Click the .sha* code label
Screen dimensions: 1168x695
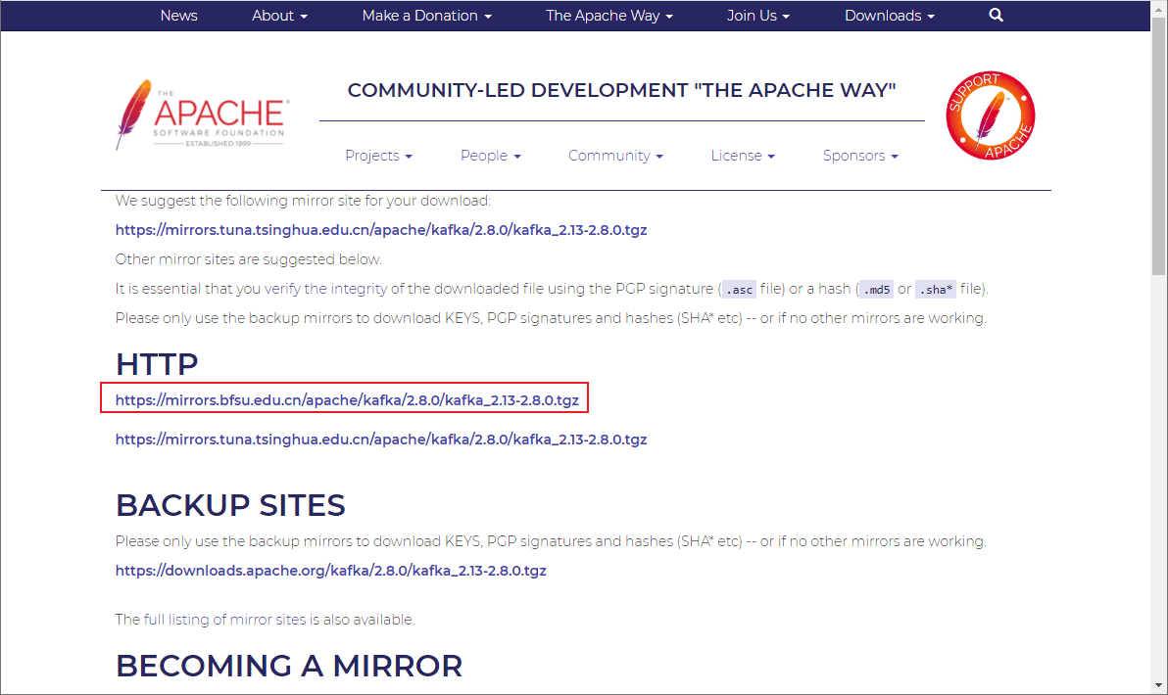936,290
